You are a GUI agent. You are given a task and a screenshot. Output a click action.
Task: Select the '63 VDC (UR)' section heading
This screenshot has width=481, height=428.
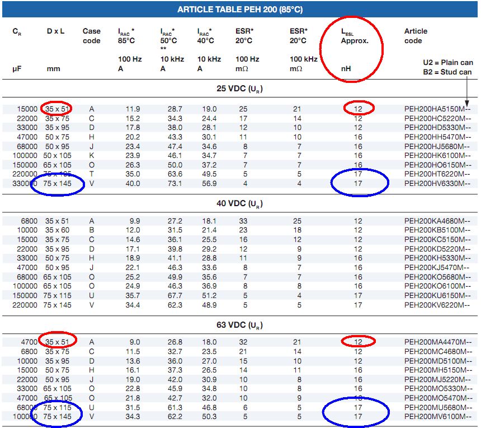click(x=239, y=325)
